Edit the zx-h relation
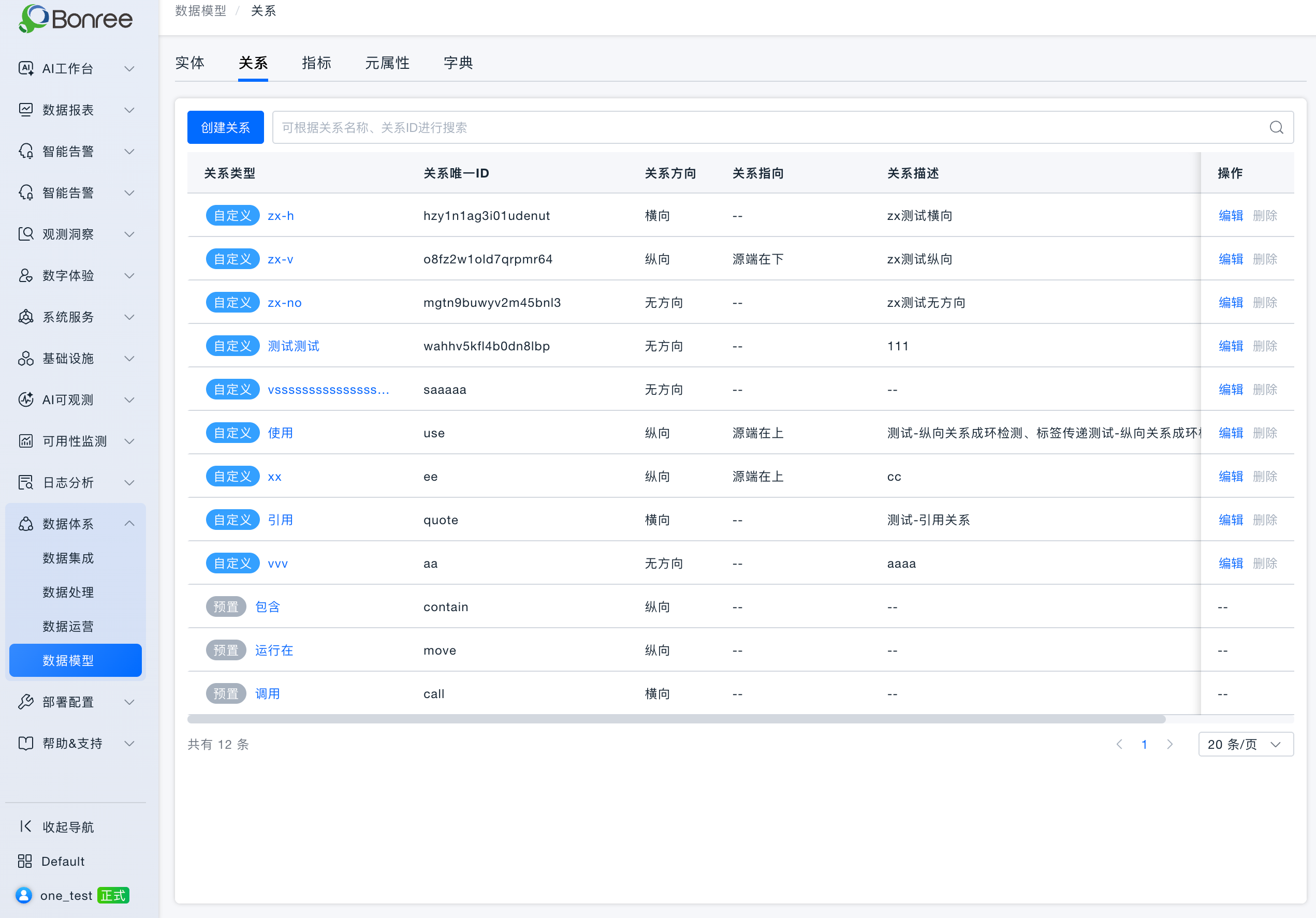The height and width of the screenshot is (918, 1316). pos(1231,215)
